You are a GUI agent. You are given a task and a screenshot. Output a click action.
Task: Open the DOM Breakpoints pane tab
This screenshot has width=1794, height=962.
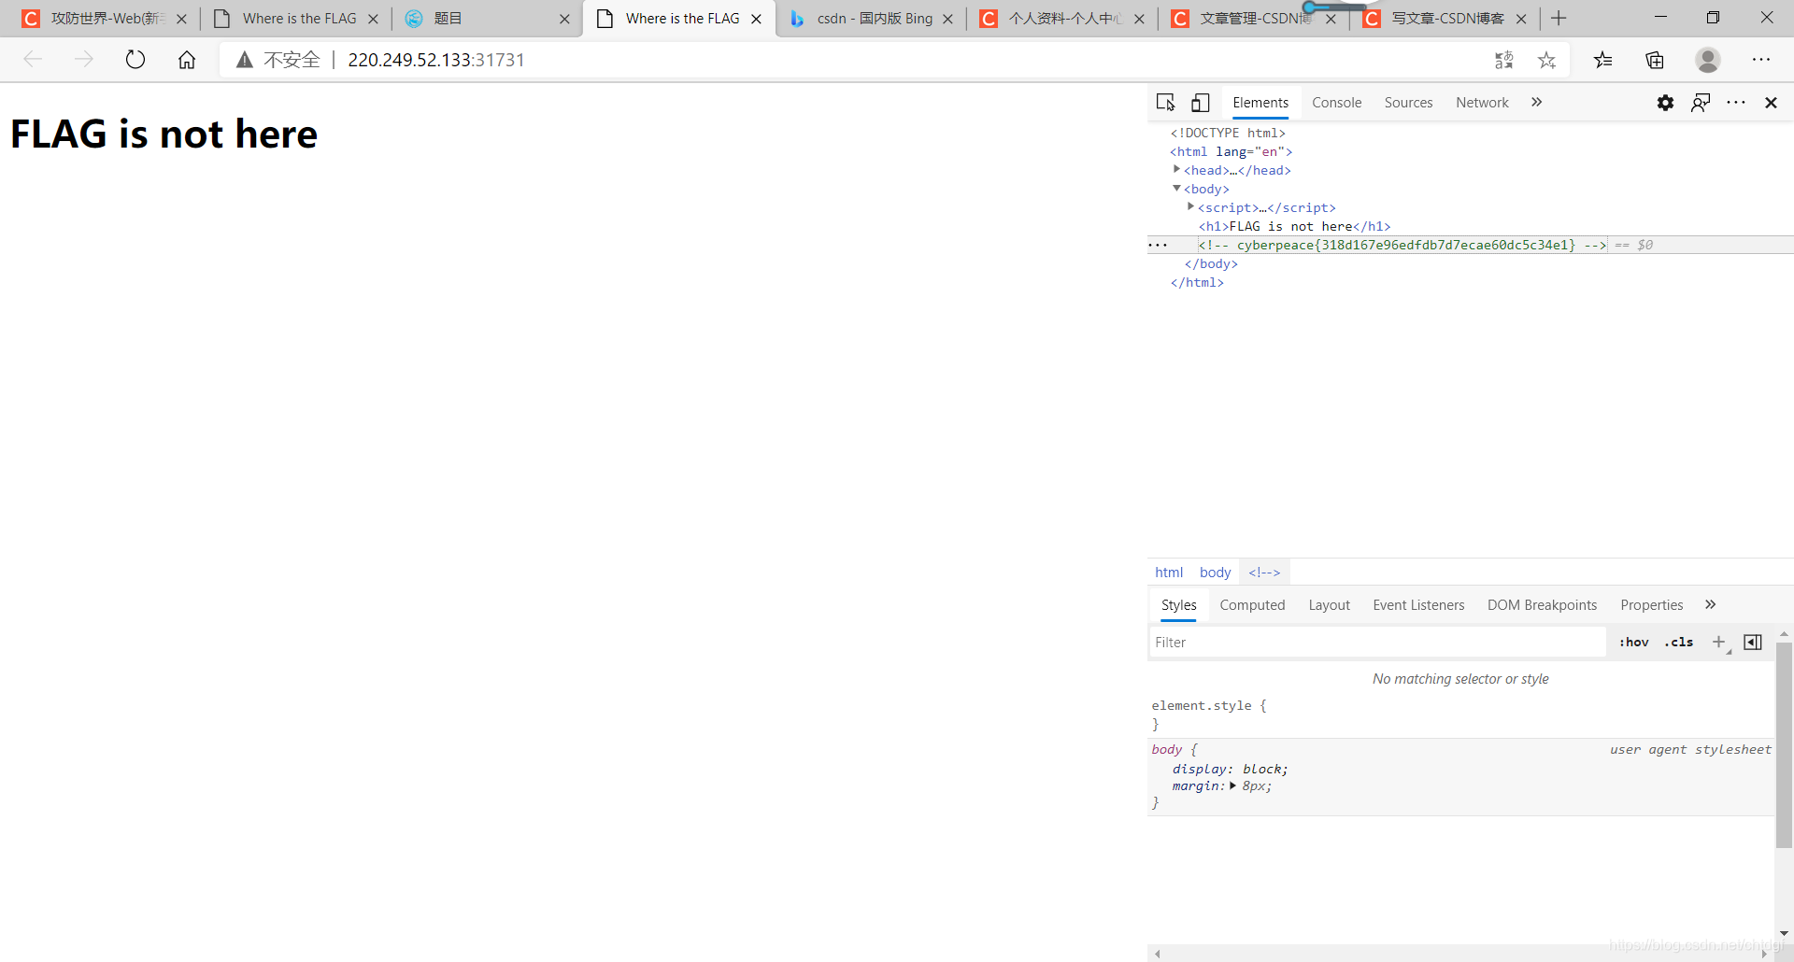(x=1542, y=605)
